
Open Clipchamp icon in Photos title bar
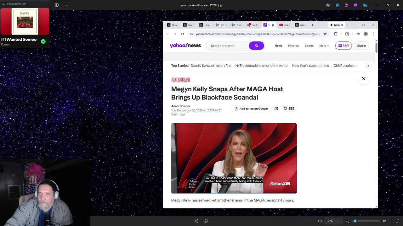(356, 5)
